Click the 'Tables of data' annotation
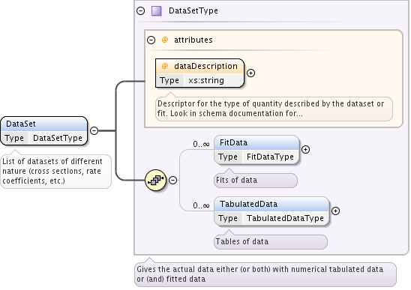Viewport: 411px width, 290px height. pyautogui.click(x=271, y=241)
